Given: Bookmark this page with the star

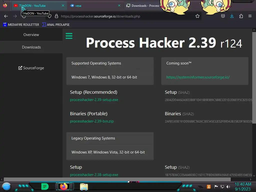Looking at the screenshot, I should (197, 16).
